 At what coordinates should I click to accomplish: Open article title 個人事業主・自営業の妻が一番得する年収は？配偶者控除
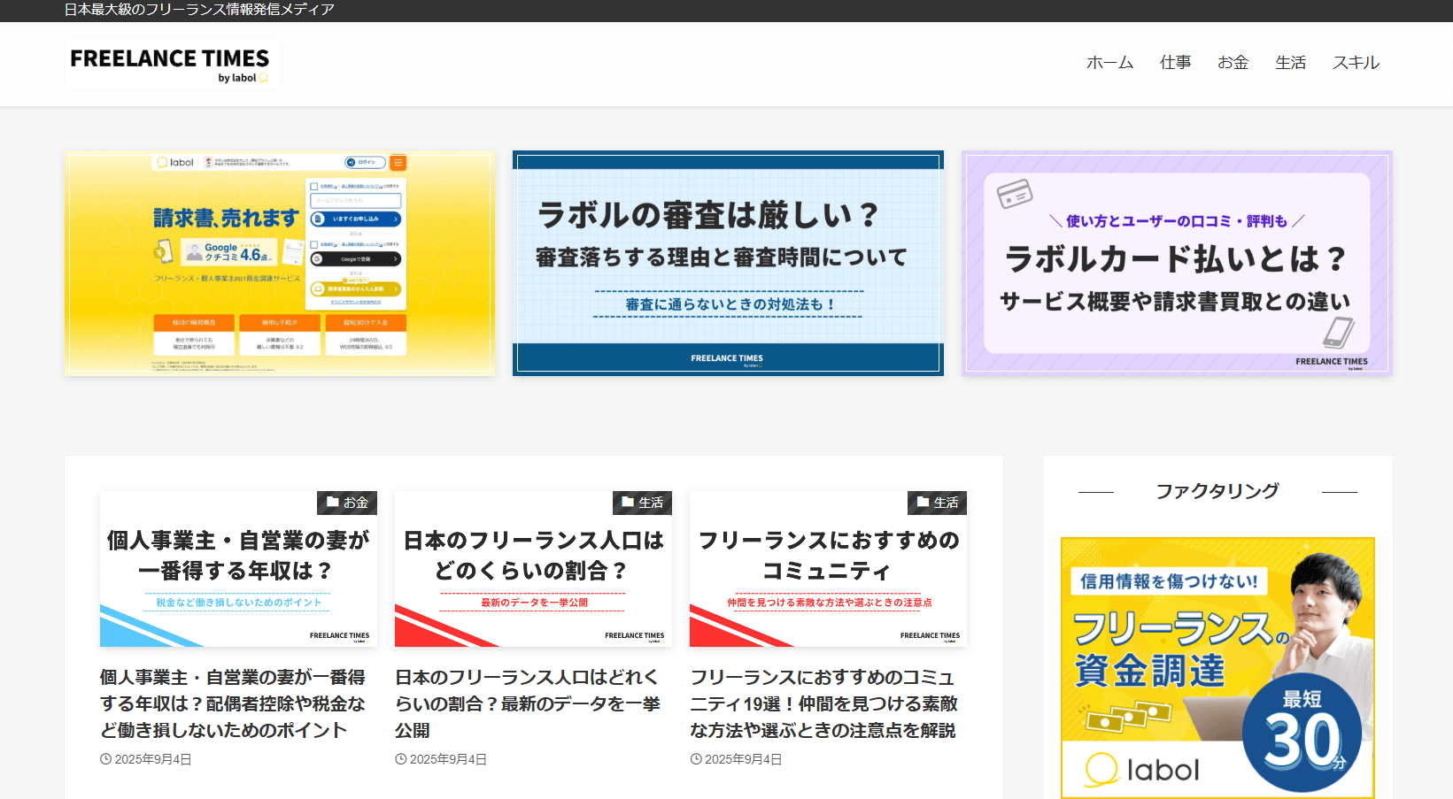click(x=233, y=703)
